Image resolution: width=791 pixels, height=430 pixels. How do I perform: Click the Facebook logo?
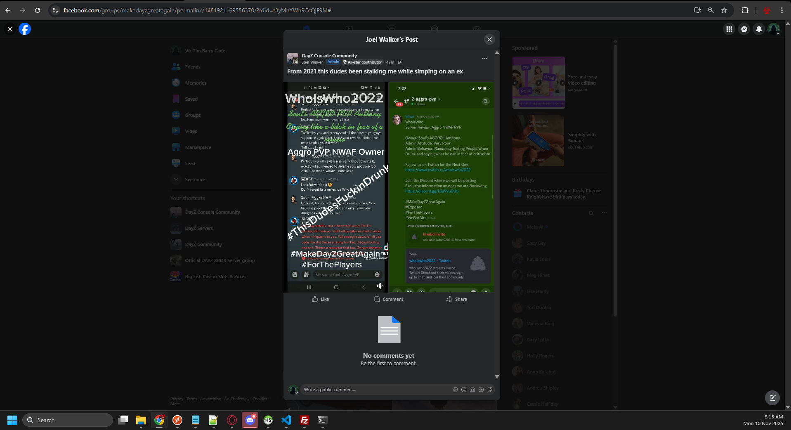25,29
